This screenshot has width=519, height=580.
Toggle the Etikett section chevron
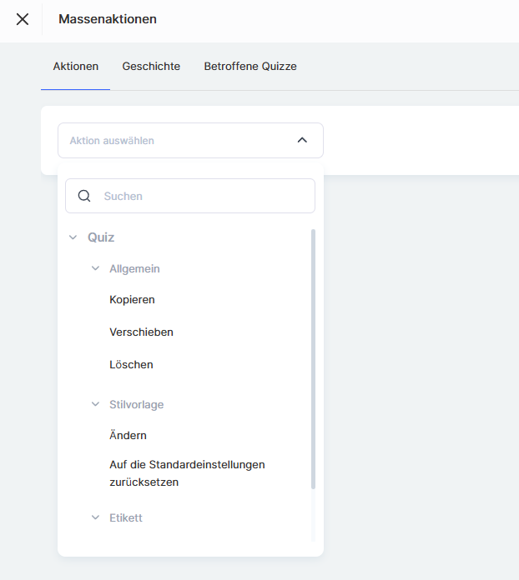(x=95, y=518)
